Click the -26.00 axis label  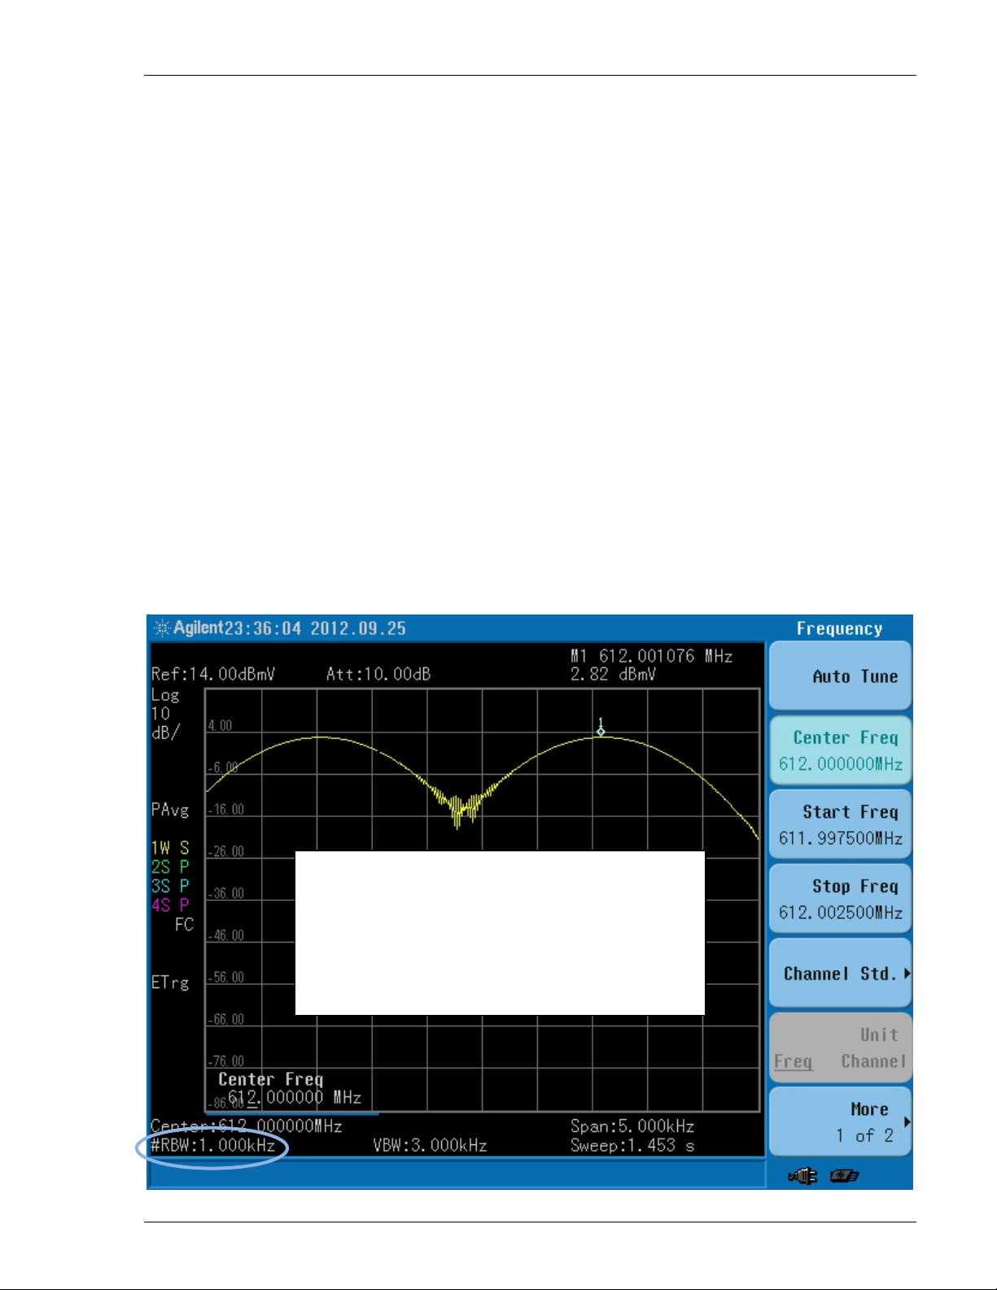225,851
